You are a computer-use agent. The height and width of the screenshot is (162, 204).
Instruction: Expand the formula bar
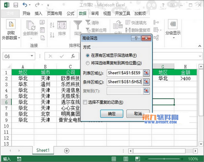200,56
